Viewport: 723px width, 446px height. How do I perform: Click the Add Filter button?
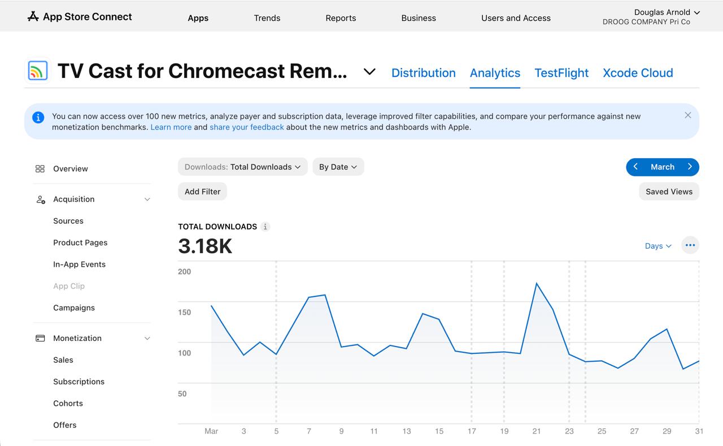(x=202, y=192)
